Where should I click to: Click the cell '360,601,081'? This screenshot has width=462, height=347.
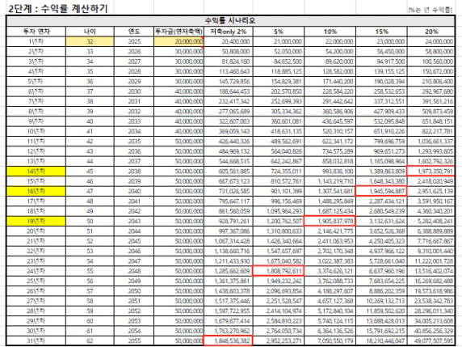pyautogui.click(x=279, y=121)
